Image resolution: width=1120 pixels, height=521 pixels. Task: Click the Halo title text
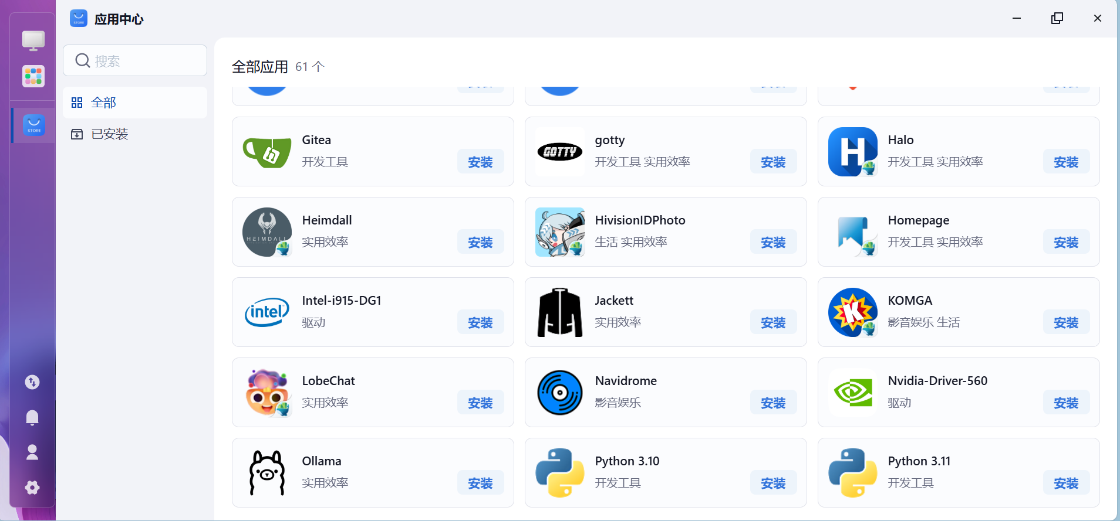tap(900, 140)
